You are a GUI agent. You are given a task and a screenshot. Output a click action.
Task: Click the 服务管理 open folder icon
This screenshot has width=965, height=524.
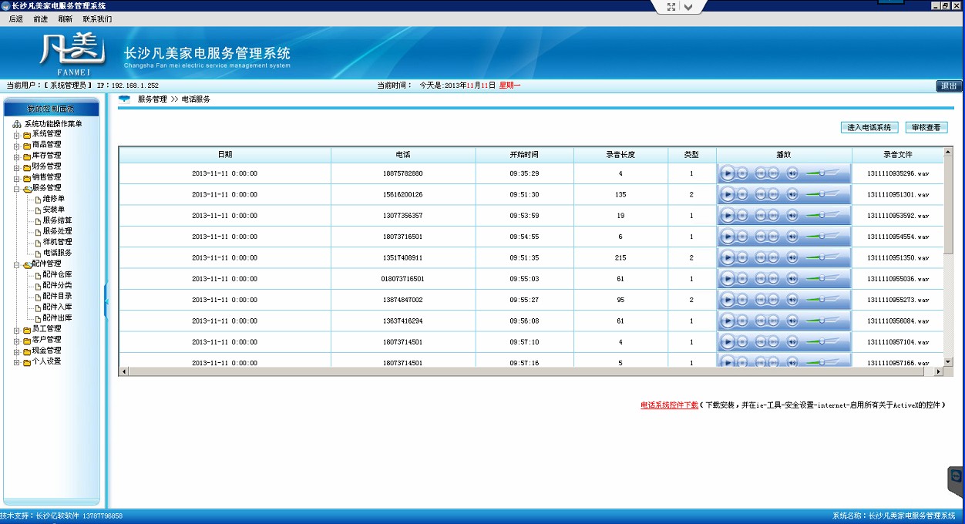[x=27, y=188]
